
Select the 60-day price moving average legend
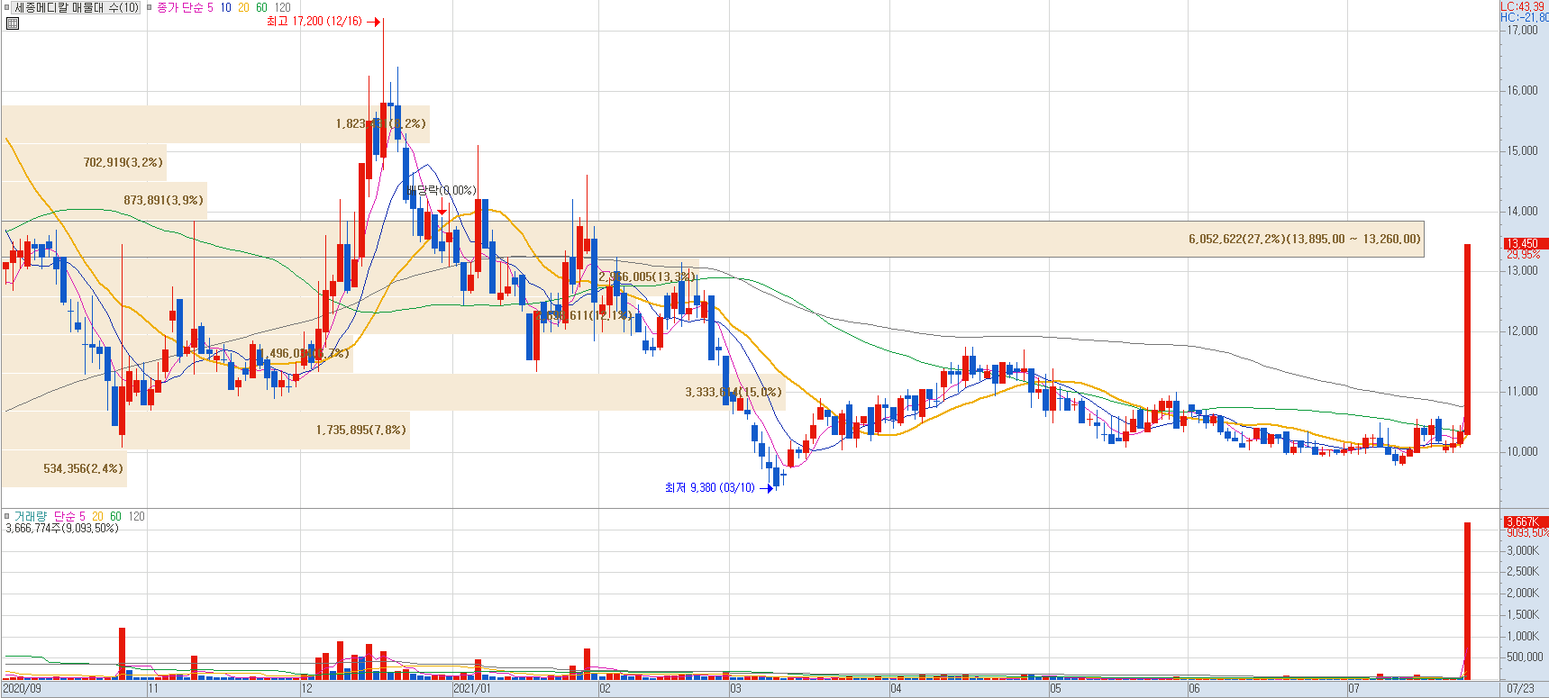(261, 7)
